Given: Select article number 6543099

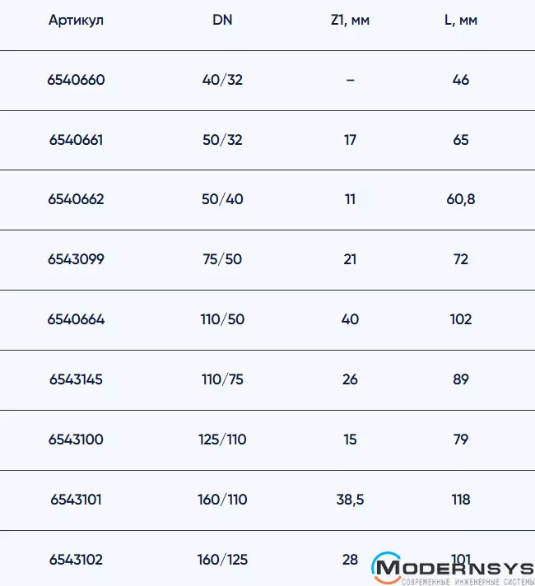Looking at the screenshot, I should pos(77,259).
